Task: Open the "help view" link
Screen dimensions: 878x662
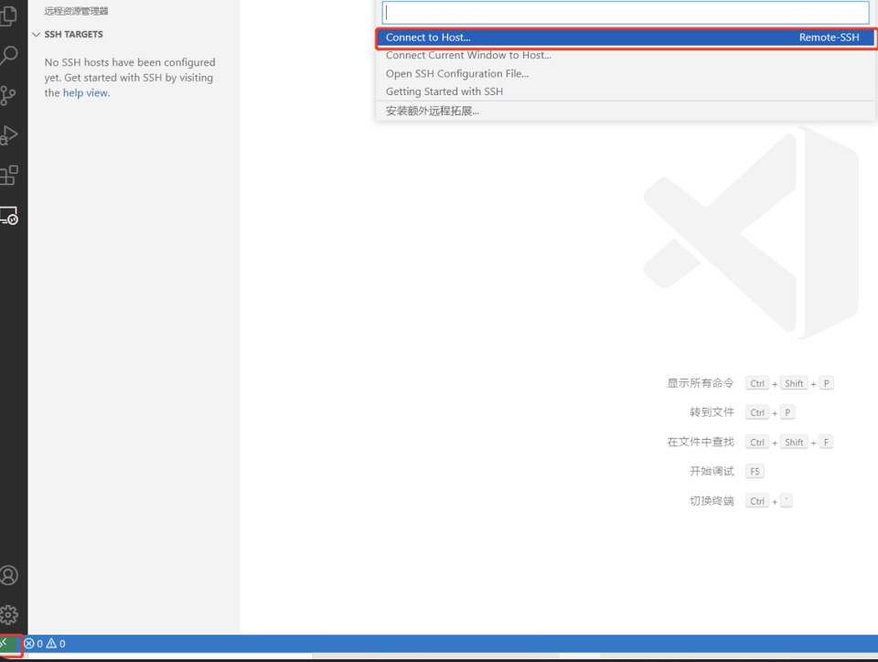Action: pyautogui.click(x=85, y=93)
